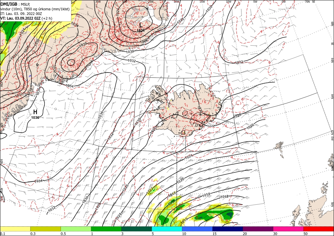Choose the cyan 5 mm legend swatch
The image size is (334, 236).
167,229
